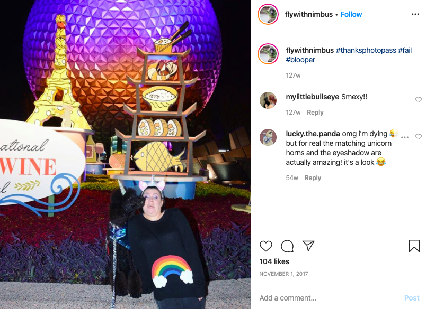Open the #thanksphotopass hashtag
The width and height of the screenshot is (426, 309).
click(366, 50)
